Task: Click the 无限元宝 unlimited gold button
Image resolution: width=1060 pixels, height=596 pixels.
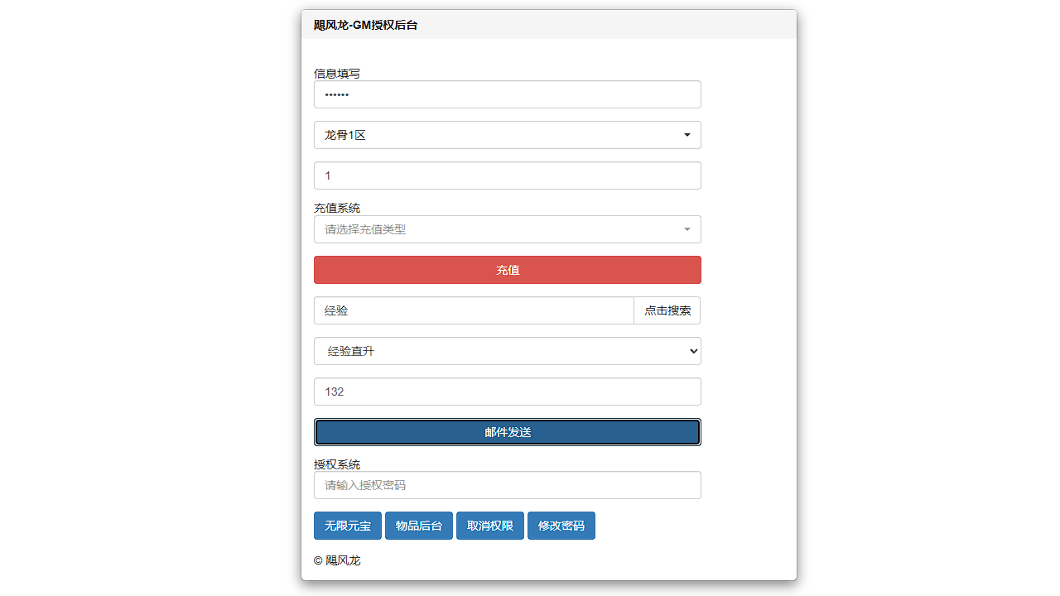Action: pos(347,526)
